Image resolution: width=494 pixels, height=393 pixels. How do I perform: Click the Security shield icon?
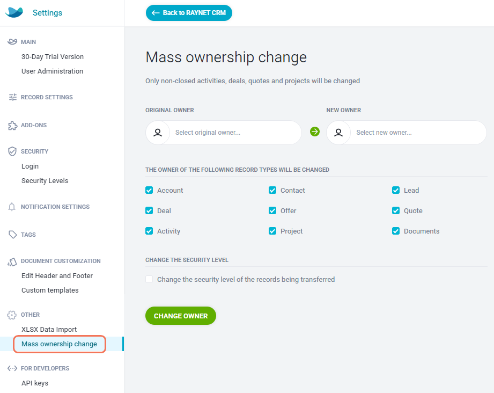12,151
